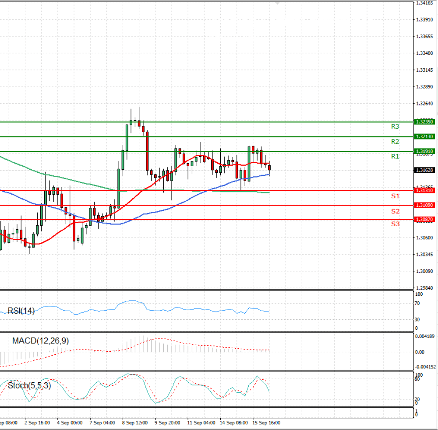Click the 1.30345 price axis value
The width and height of the screenshot is (438, 430).
[424, 254]
